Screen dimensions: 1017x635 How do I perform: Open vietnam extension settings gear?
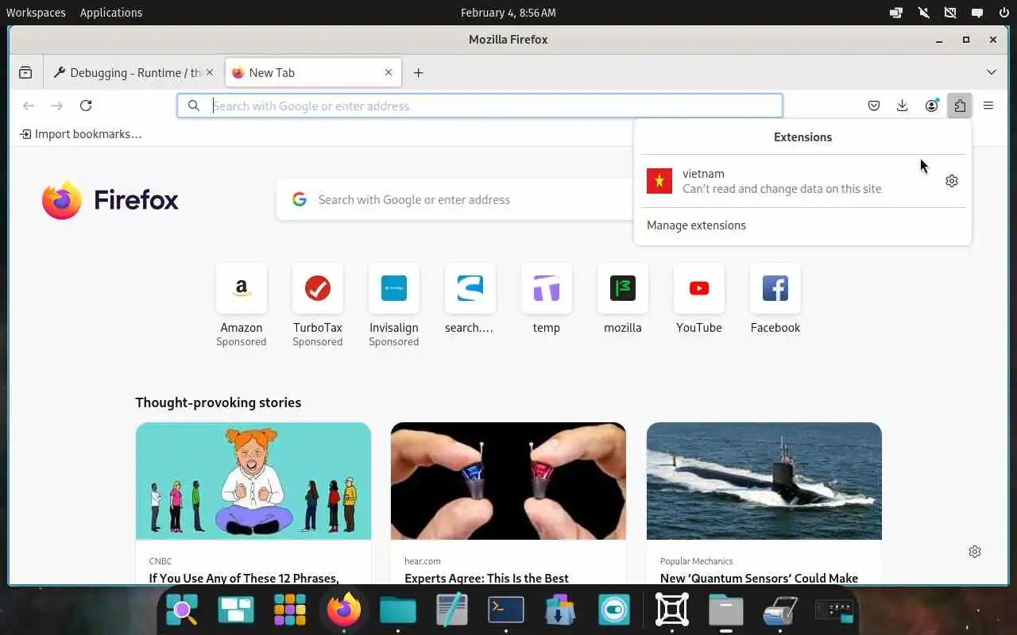pos(952,181)
